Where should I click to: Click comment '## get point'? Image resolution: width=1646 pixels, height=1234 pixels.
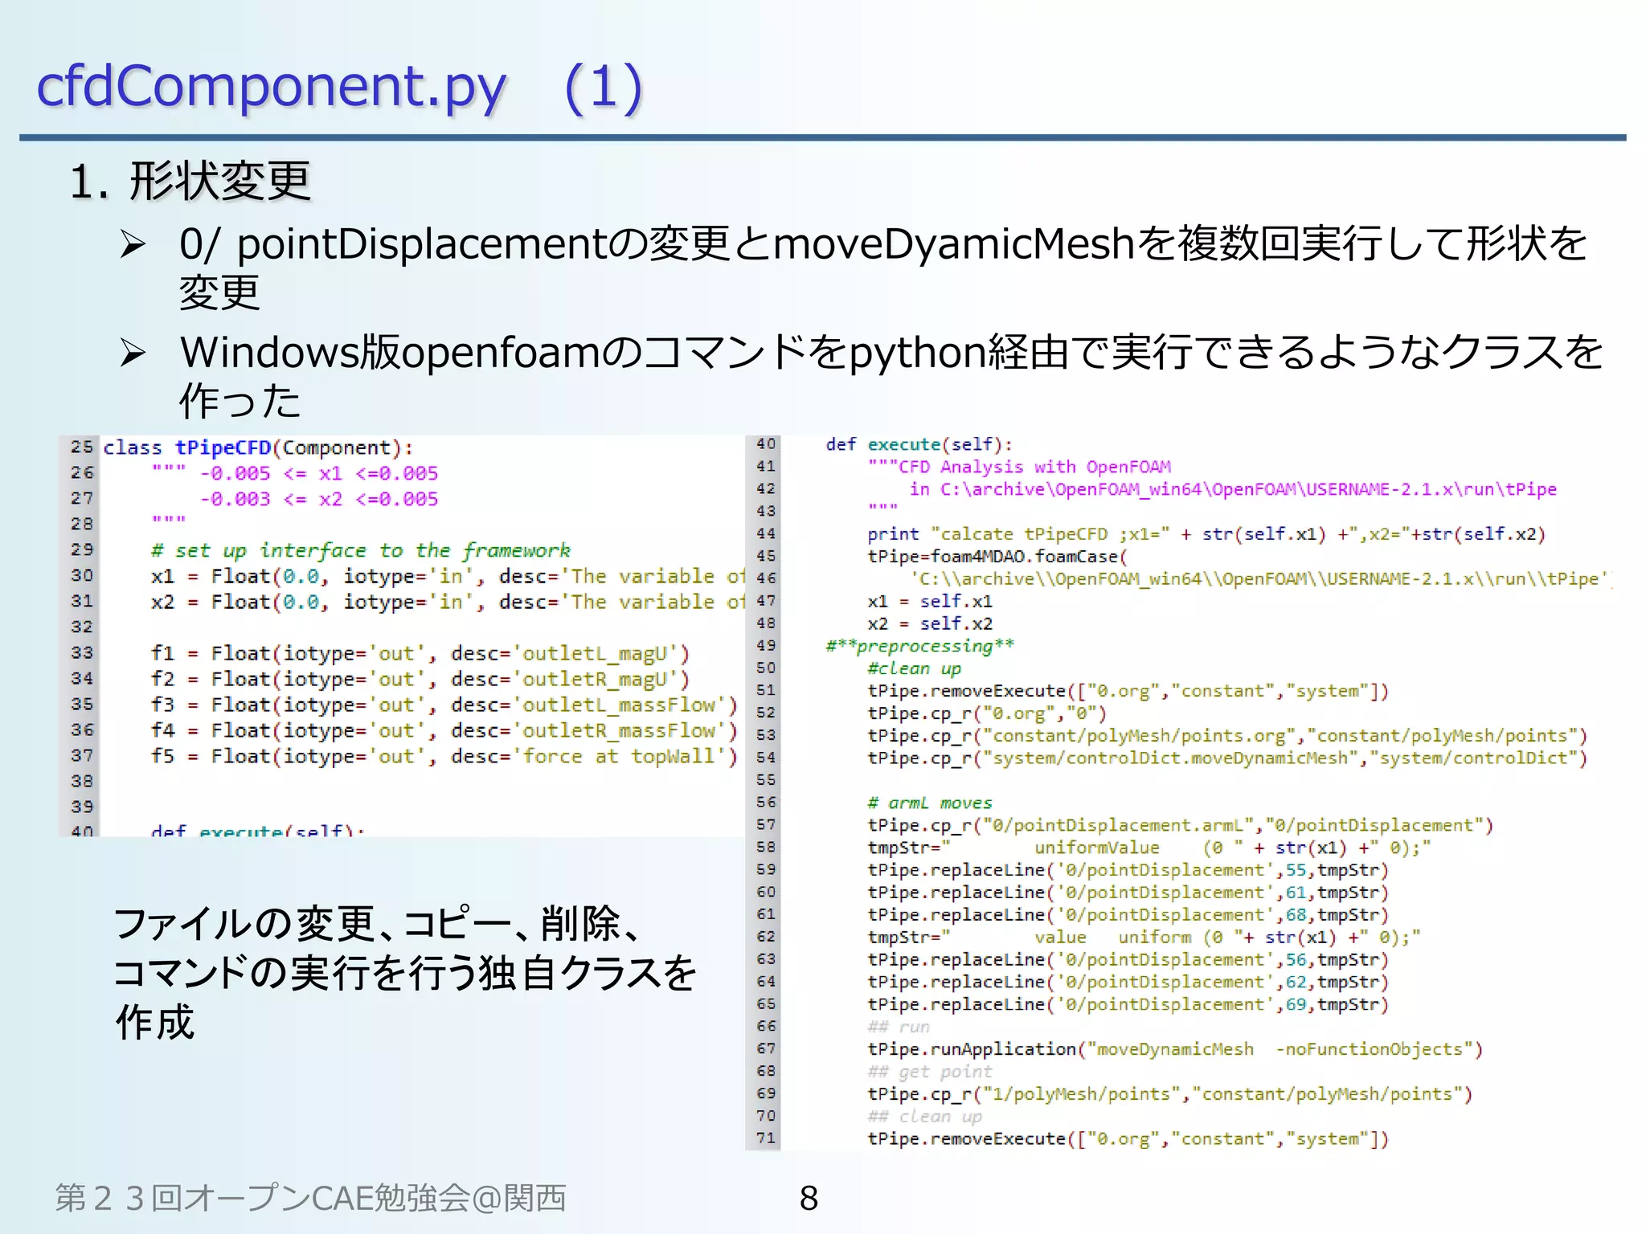930,1072
